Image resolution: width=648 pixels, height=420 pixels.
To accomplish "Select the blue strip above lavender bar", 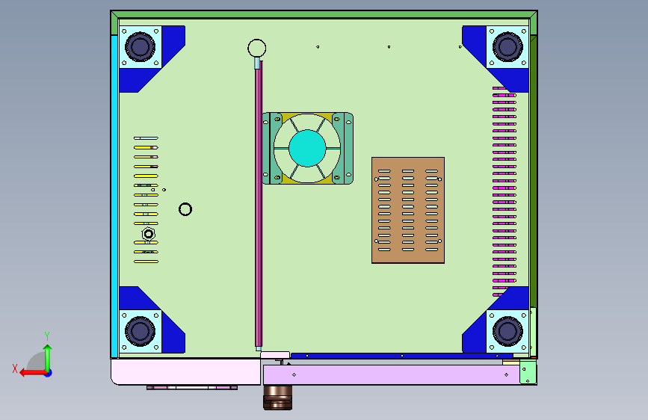I will (401, 356).
